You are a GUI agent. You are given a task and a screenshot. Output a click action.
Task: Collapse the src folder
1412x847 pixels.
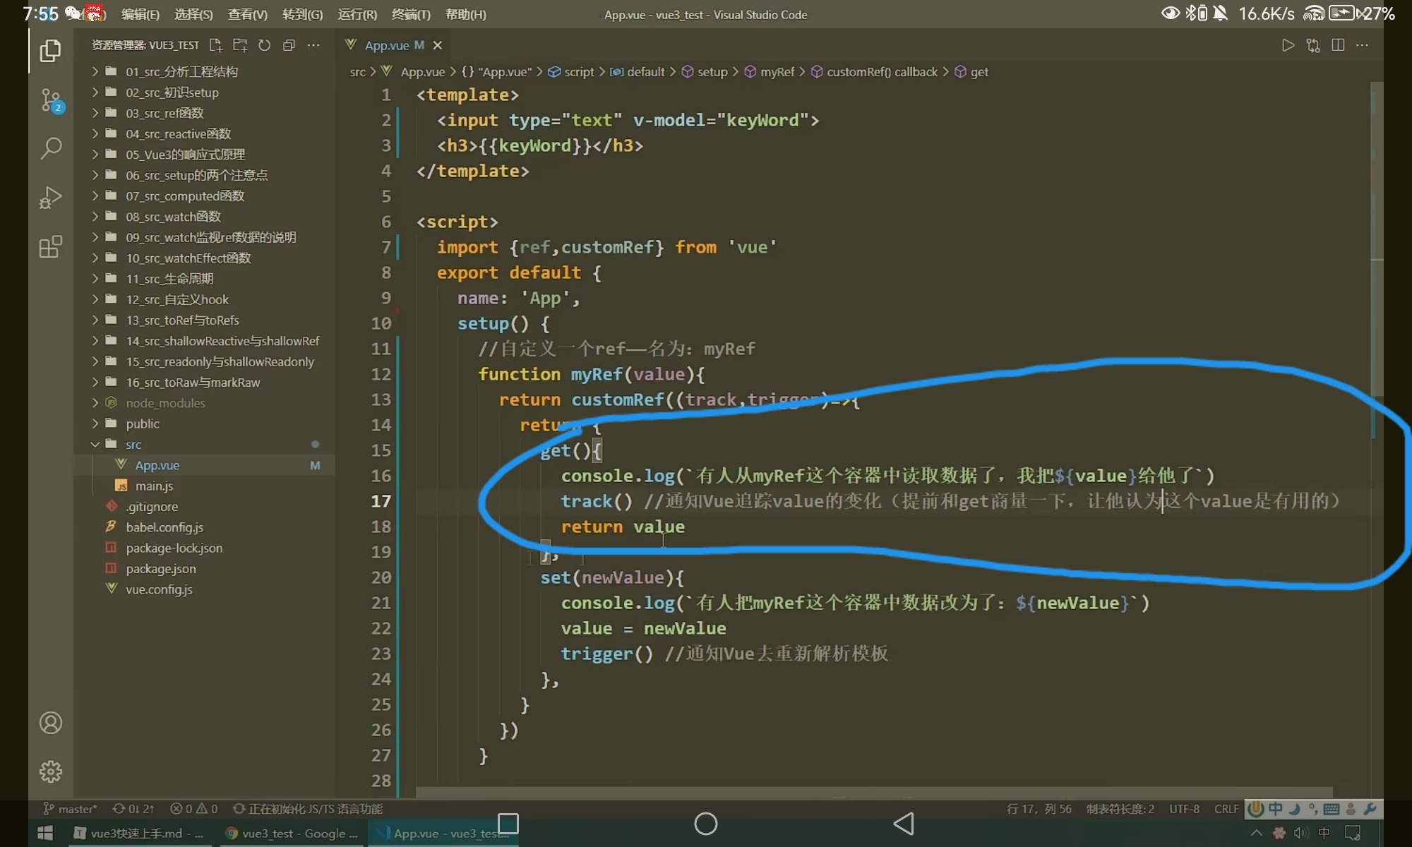click(x=133, y=445)
